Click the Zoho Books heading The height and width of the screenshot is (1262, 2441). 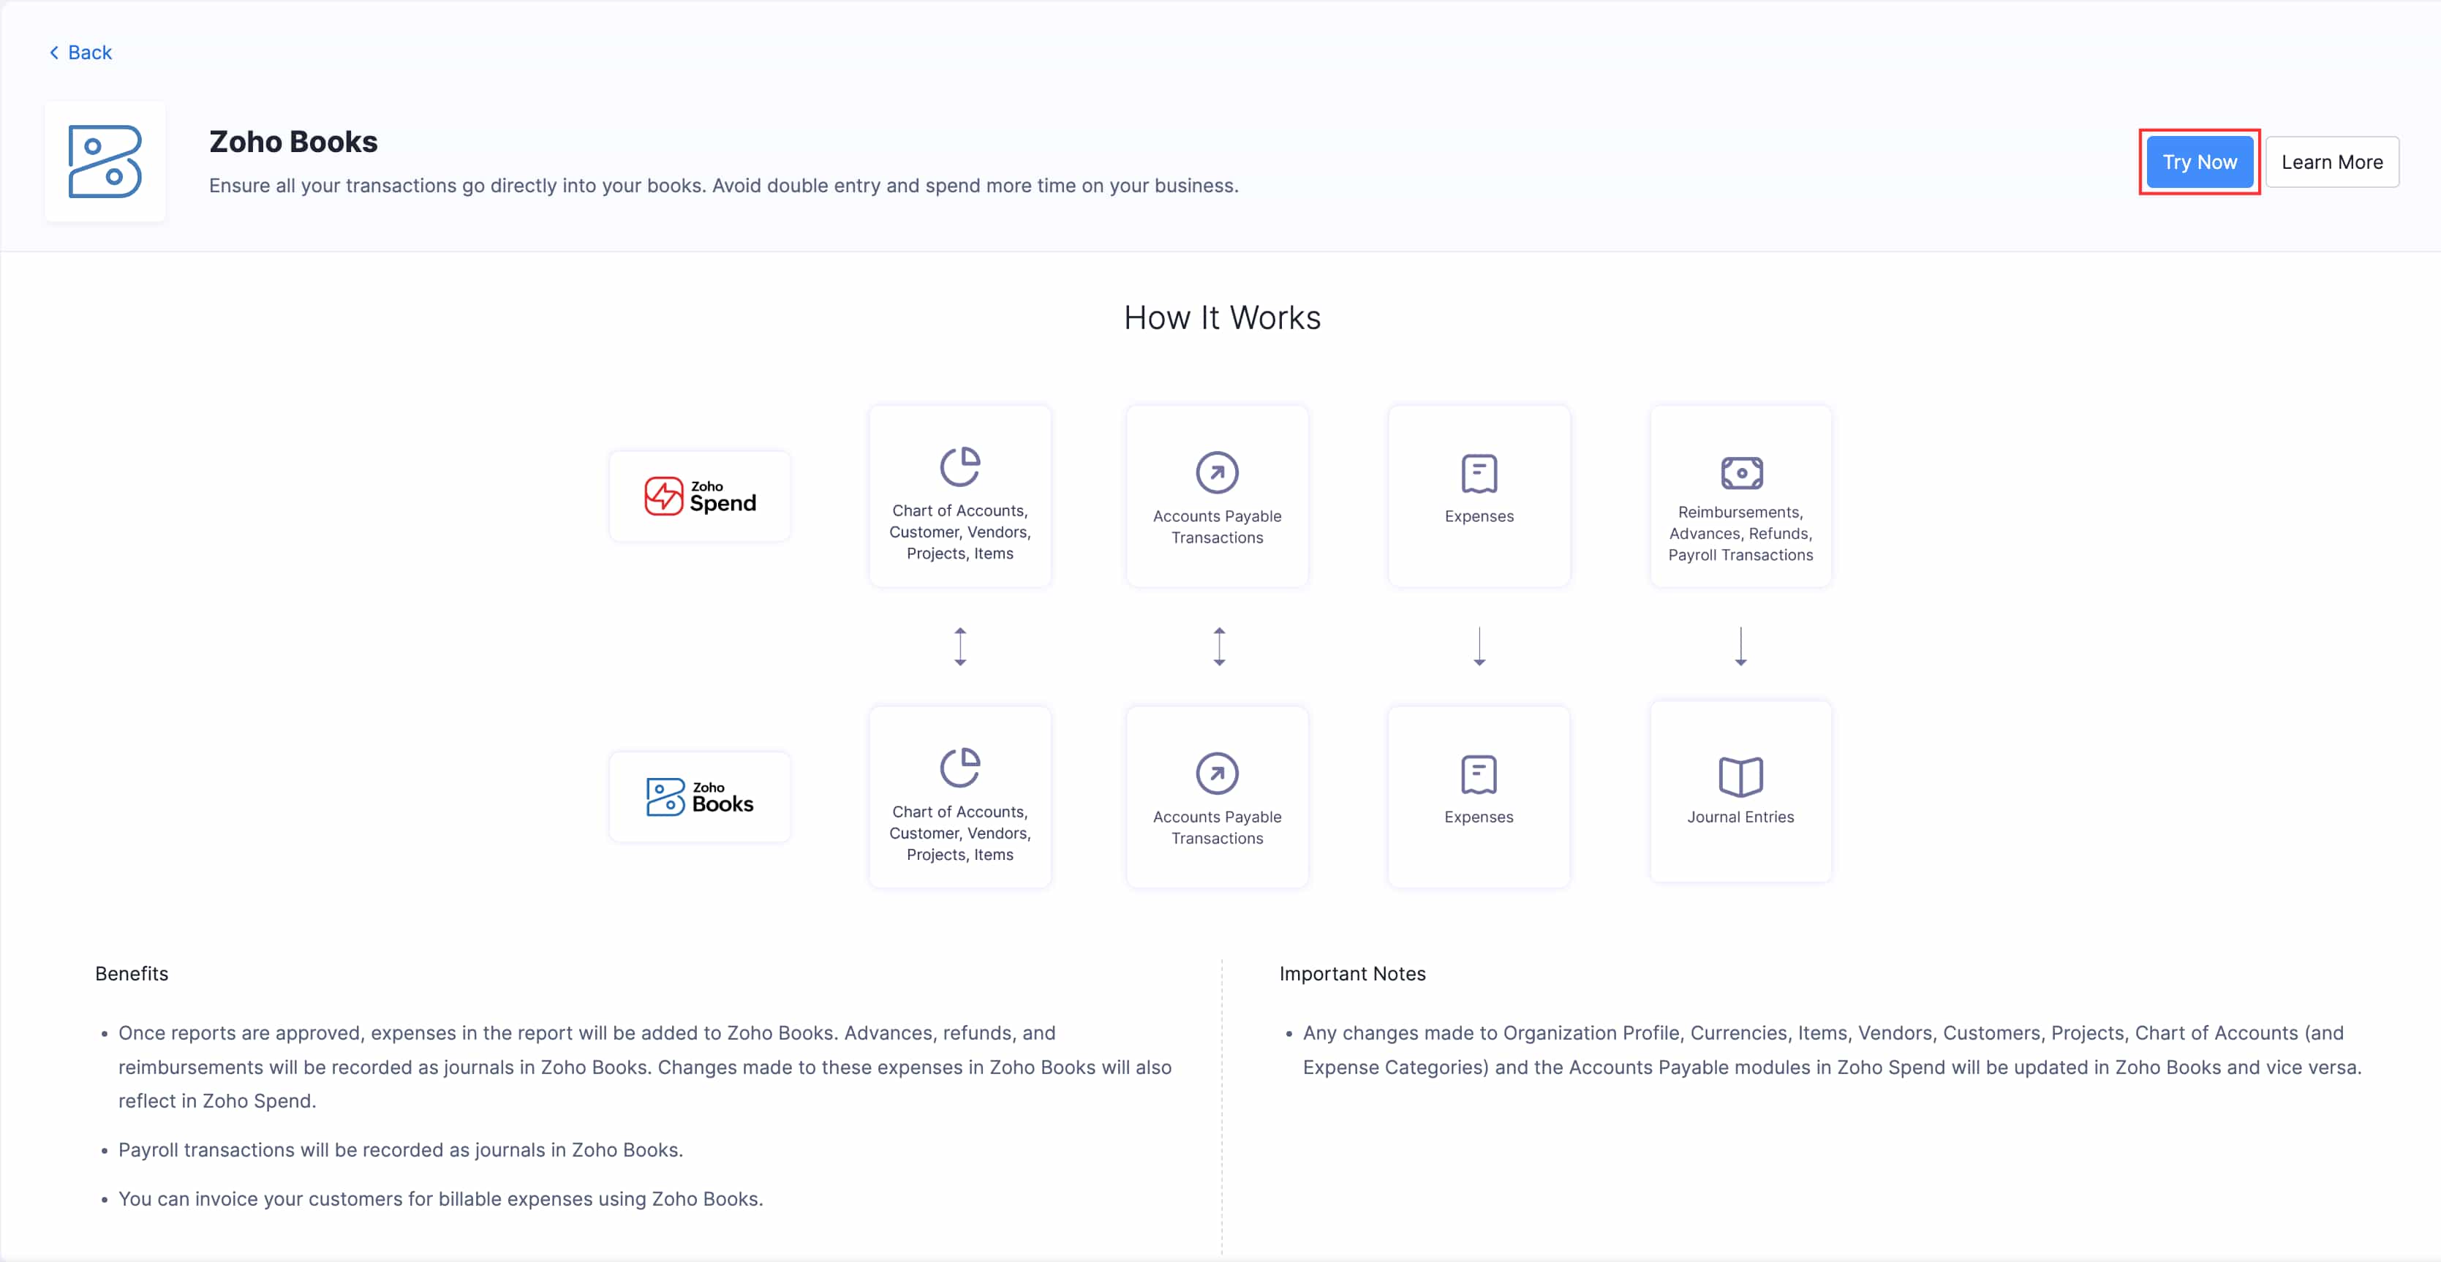[293, 140]
